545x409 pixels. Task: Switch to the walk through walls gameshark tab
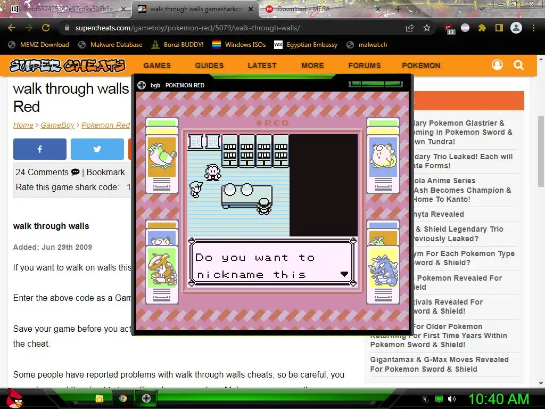[x=195, y=9]
